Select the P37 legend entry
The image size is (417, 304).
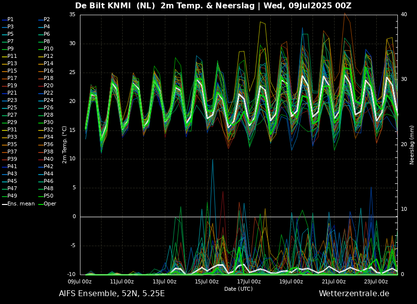12,152
